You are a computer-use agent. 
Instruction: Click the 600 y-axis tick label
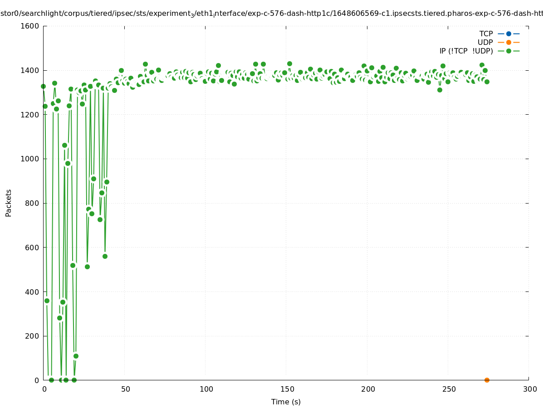pyautogui.click(x=33, y=247)
